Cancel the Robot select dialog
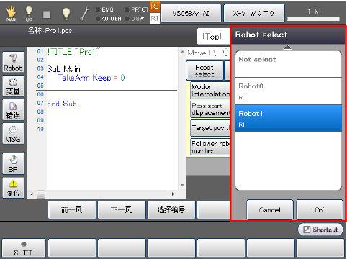347x259 pixels. [270, 210]
